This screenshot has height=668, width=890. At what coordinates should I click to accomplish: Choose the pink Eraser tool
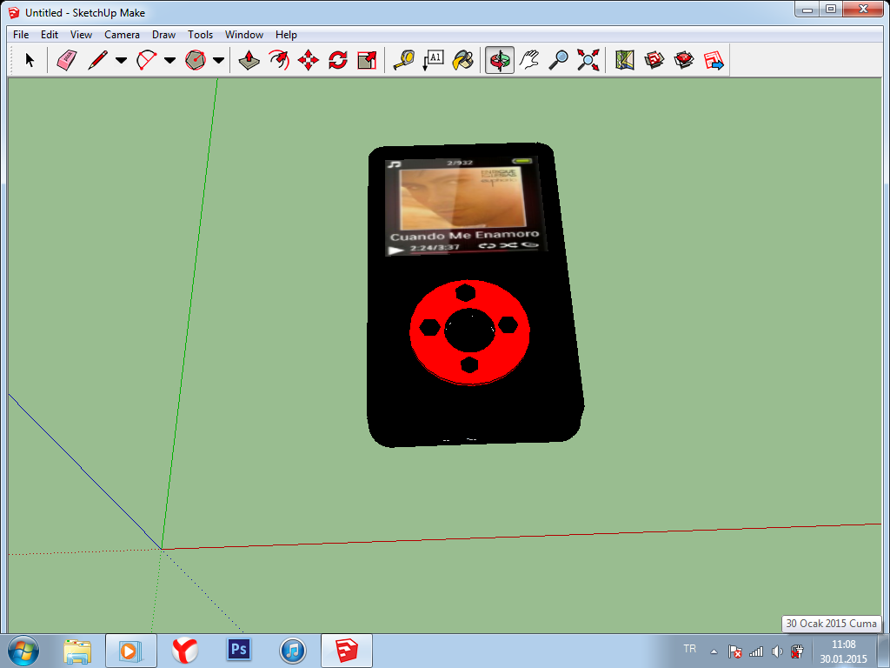point(67,60)
